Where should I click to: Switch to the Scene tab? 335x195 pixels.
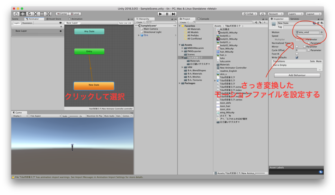point(15,19)
